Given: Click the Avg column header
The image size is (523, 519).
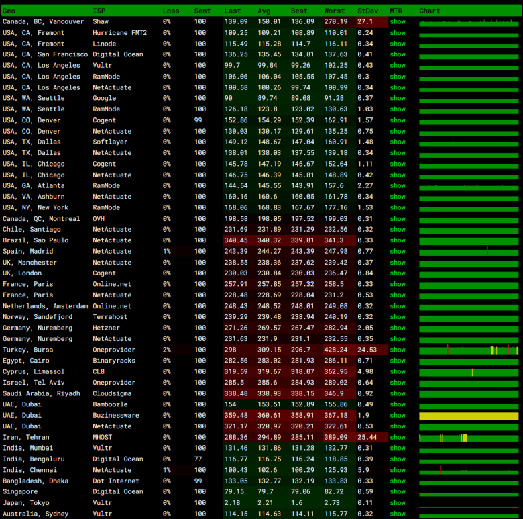Looking at the screenshot, I should (264, 11).
